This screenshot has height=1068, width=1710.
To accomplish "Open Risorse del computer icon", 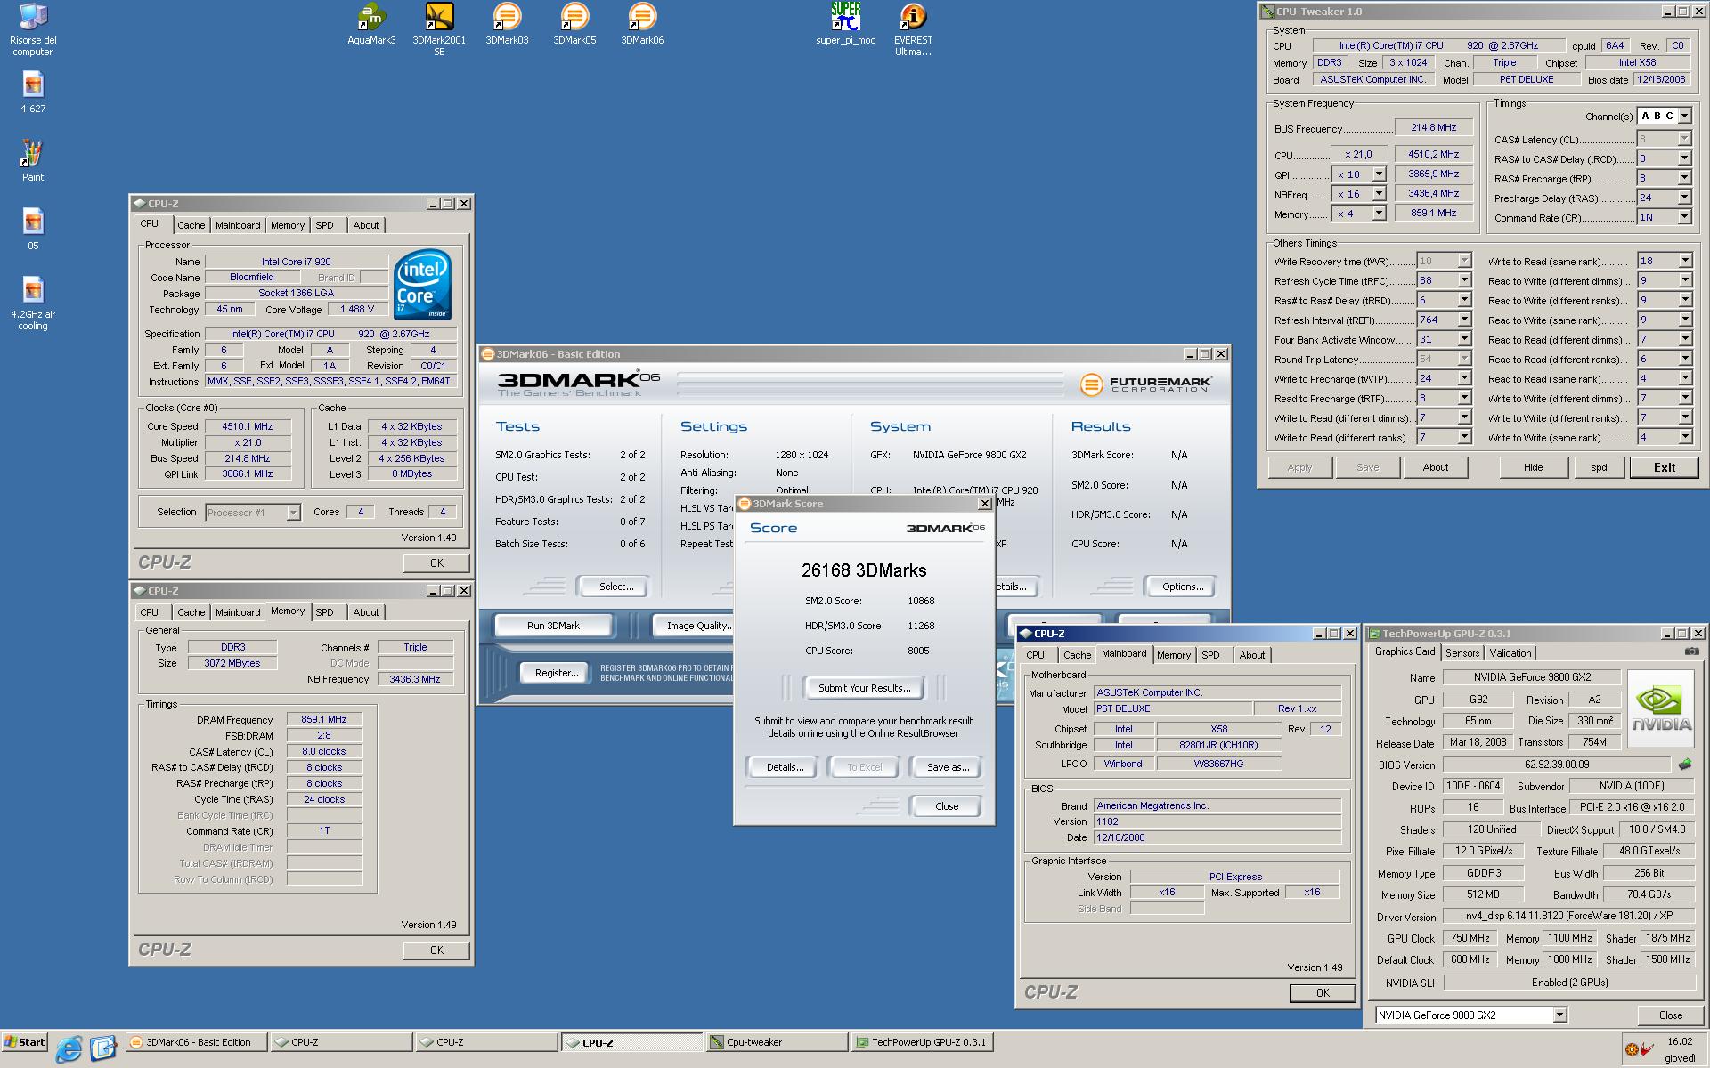I will [x=33, y=29].
